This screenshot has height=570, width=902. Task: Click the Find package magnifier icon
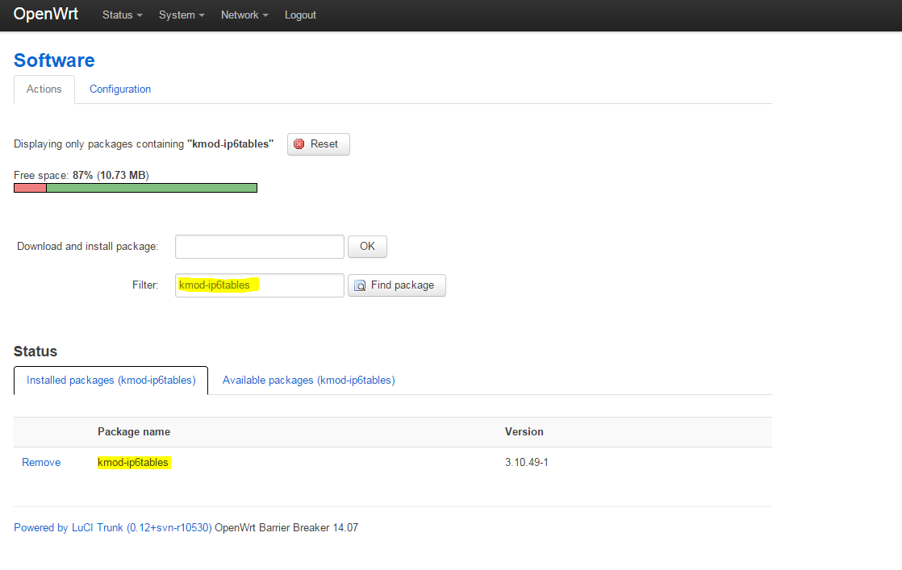360,285
